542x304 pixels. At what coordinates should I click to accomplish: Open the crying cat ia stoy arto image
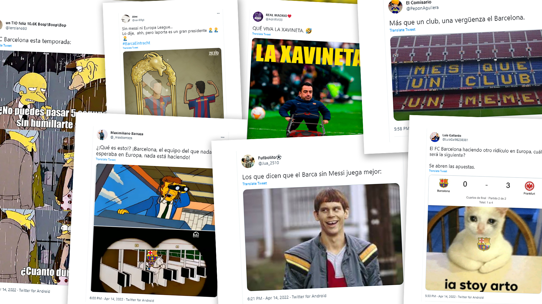point(484,249)
